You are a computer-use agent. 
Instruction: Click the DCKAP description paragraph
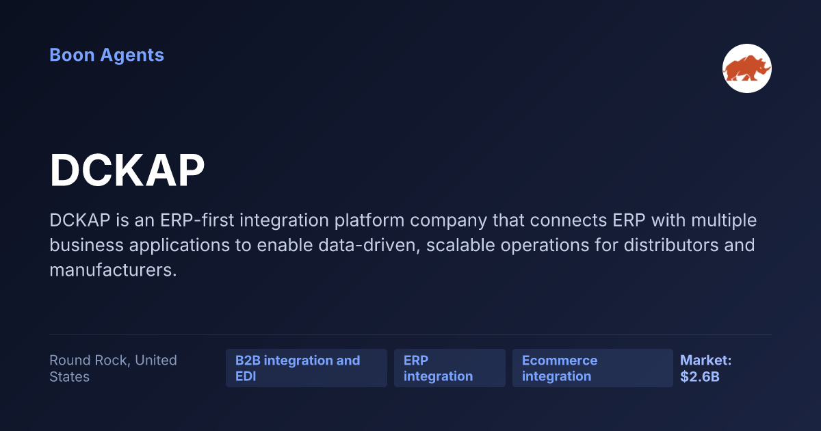403,246
